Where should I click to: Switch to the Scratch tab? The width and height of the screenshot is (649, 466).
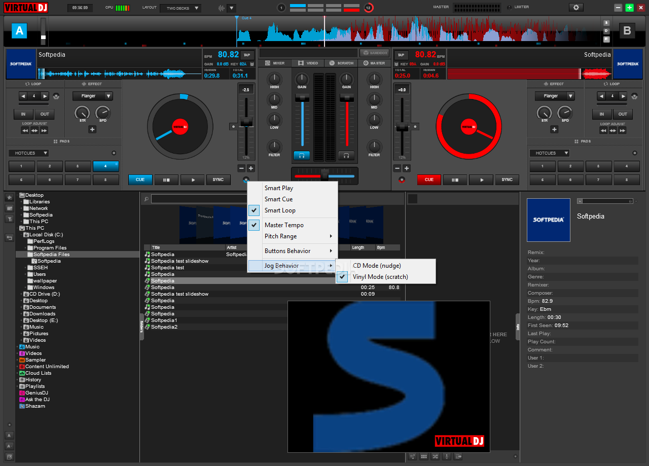[x=341, y=63]
